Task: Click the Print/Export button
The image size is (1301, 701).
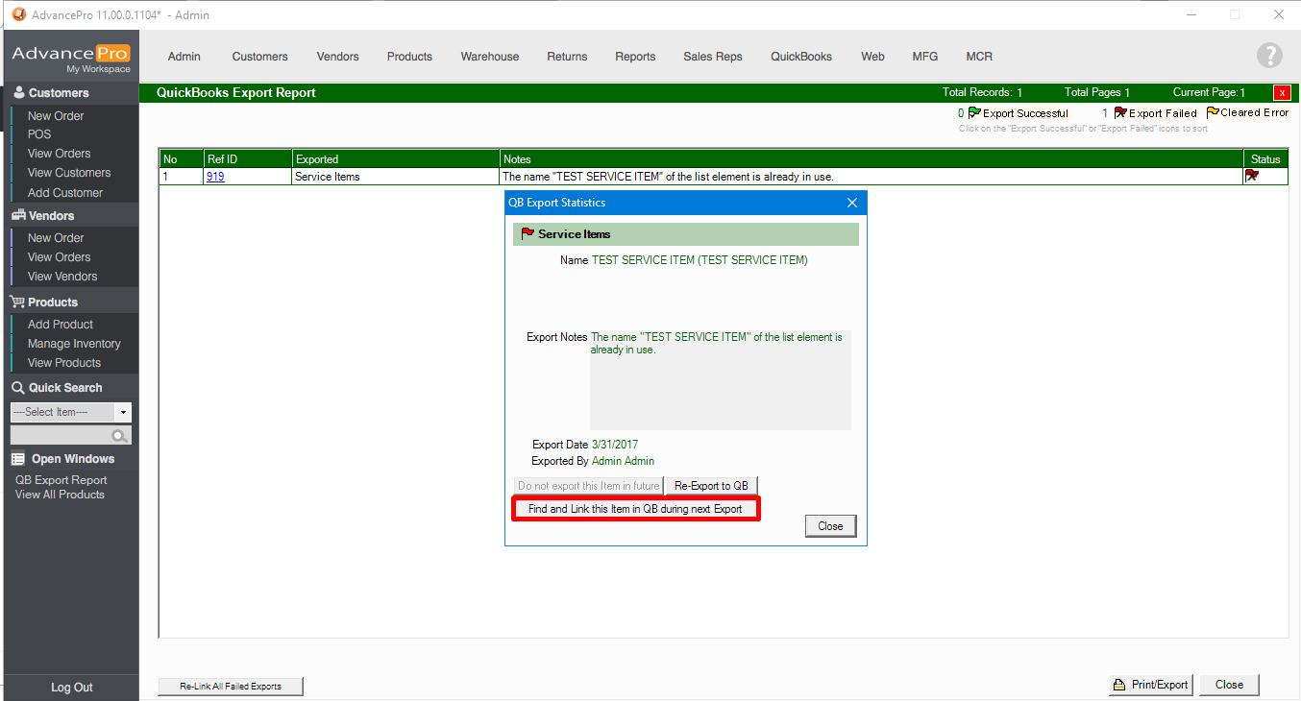Action: coord(1150,685)
